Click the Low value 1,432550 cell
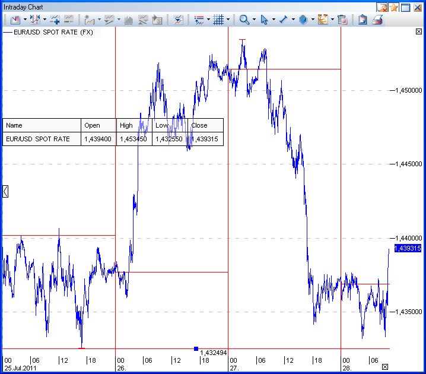426x374 pixels. coord(169,139)
